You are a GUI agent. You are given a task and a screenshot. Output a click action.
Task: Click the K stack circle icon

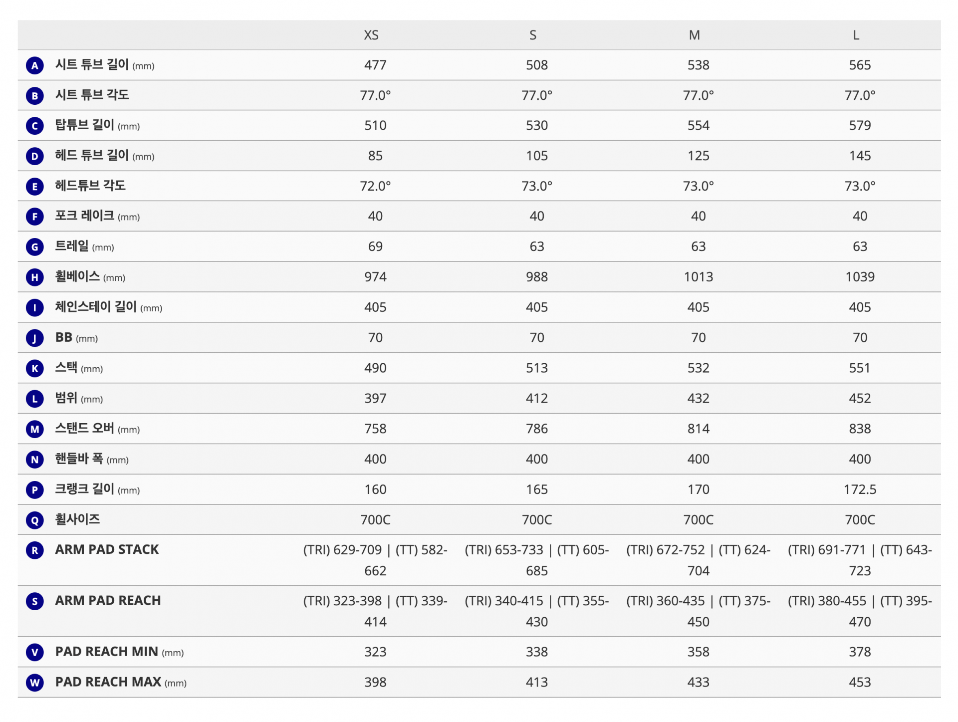click(x=35, y=369)
